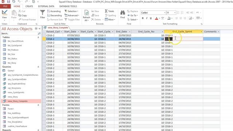Screen dimensions: 233x131
Task: Click Refresh All icon
Action: click(87, 15)
